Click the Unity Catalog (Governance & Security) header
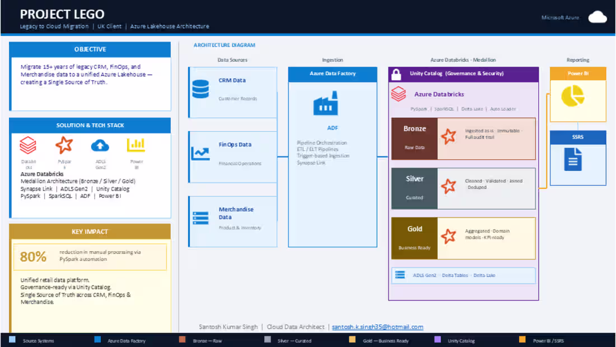This screenshot has width=616, height=347. [464, 73]
